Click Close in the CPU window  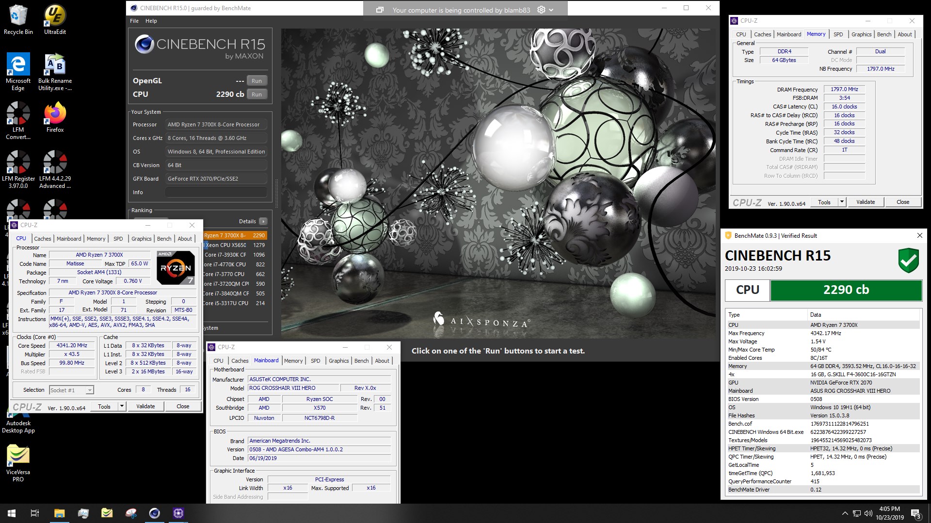[x=183, y=406]
